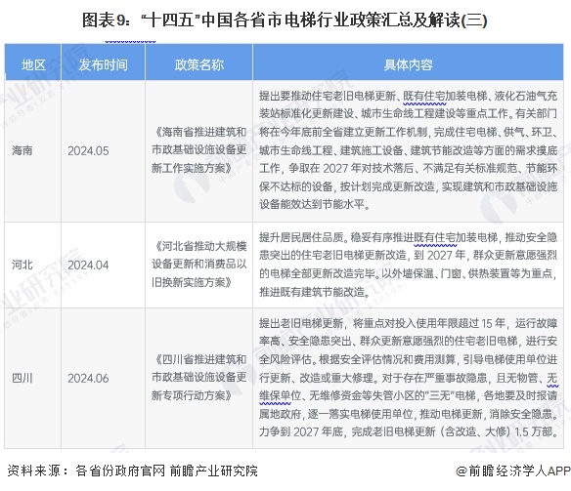The width and height of the screenshot is (571, 491).
Task: Click the @前瞻经济学人APP attribution
Action: (512, 471)
